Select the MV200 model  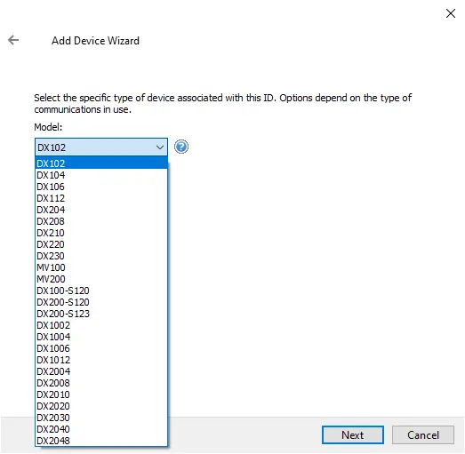click(x=101, y=279)
